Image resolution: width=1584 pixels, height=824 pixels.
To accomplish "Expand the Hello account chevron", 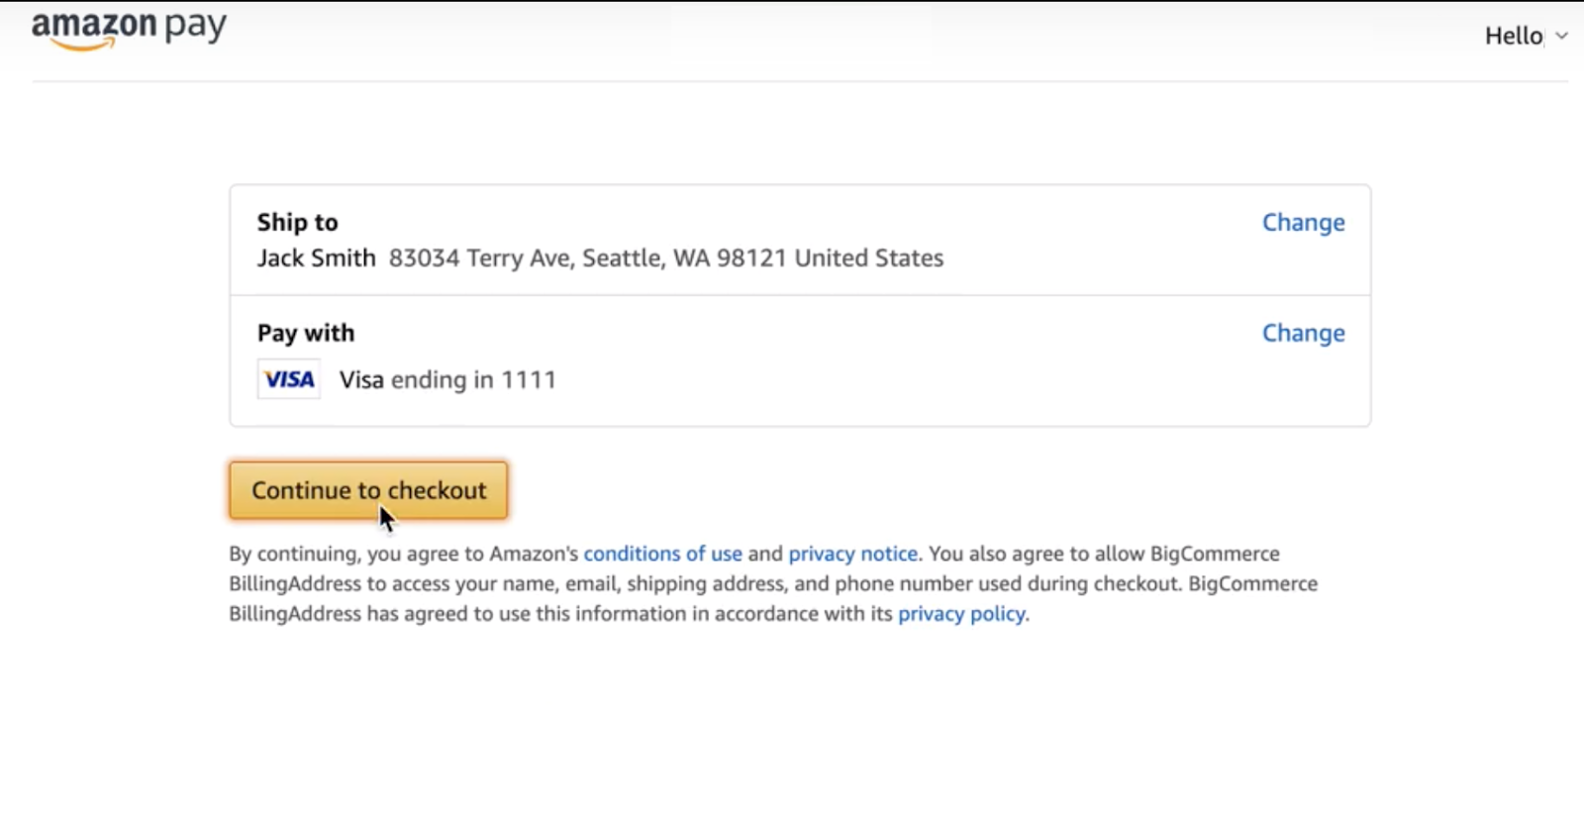I will tap(1561, 36).
